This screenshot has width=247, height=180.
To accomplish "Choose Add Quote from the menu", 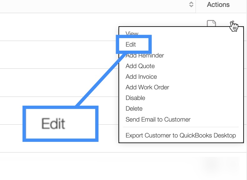I will [x=140, y=66].
